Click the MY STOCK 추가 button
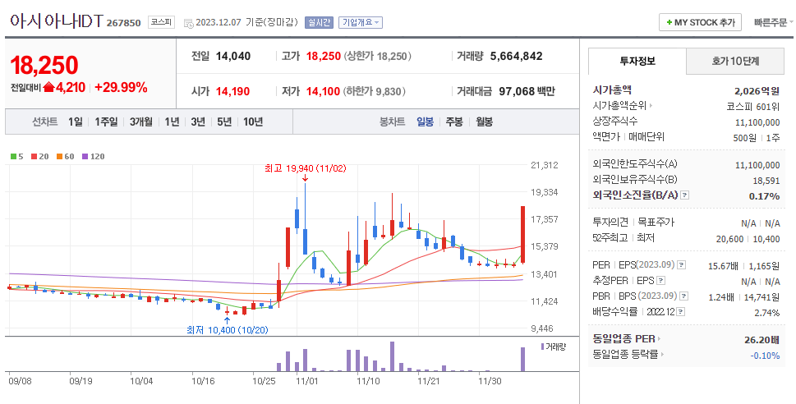Viewport: 796px width, 404px height. click(x=700, y=22)
